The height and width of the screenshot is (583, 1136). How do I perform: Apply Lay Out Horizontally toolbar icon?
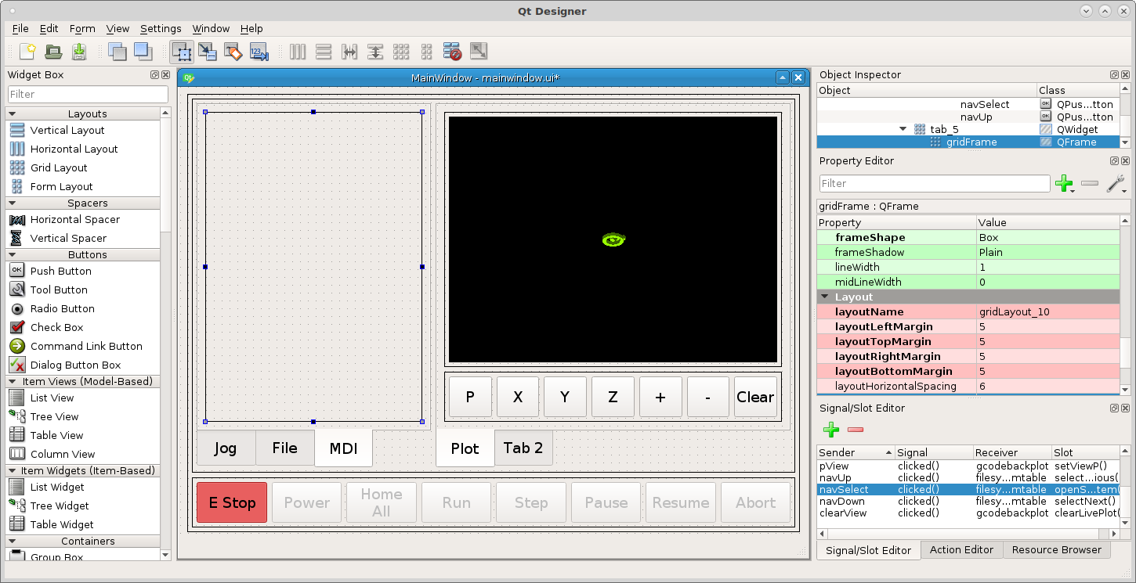pyautogui.click(x=298, y=52)
